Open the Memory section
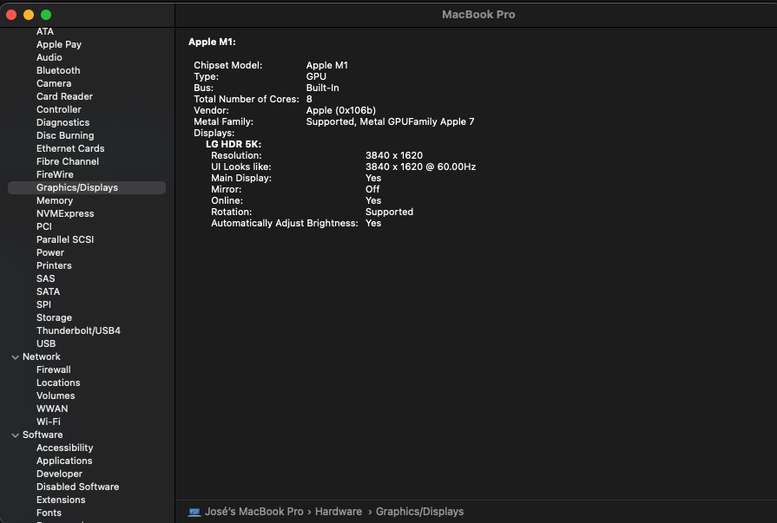 click(x=55, y=200)
